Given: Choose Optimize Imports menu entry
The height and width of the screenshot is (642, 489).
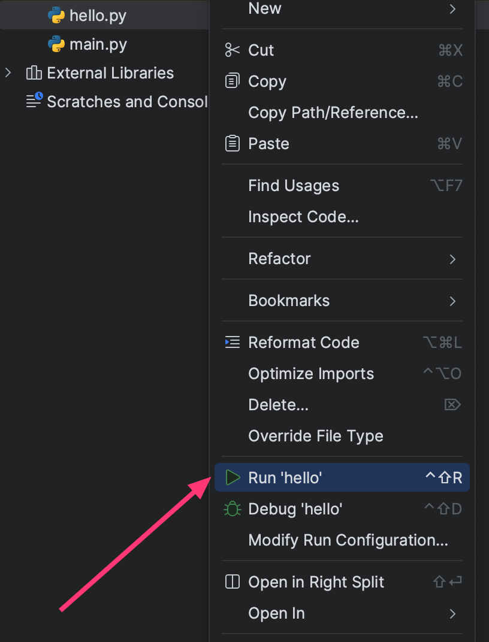Looking at the screenshot, I should tap(311, 374).
